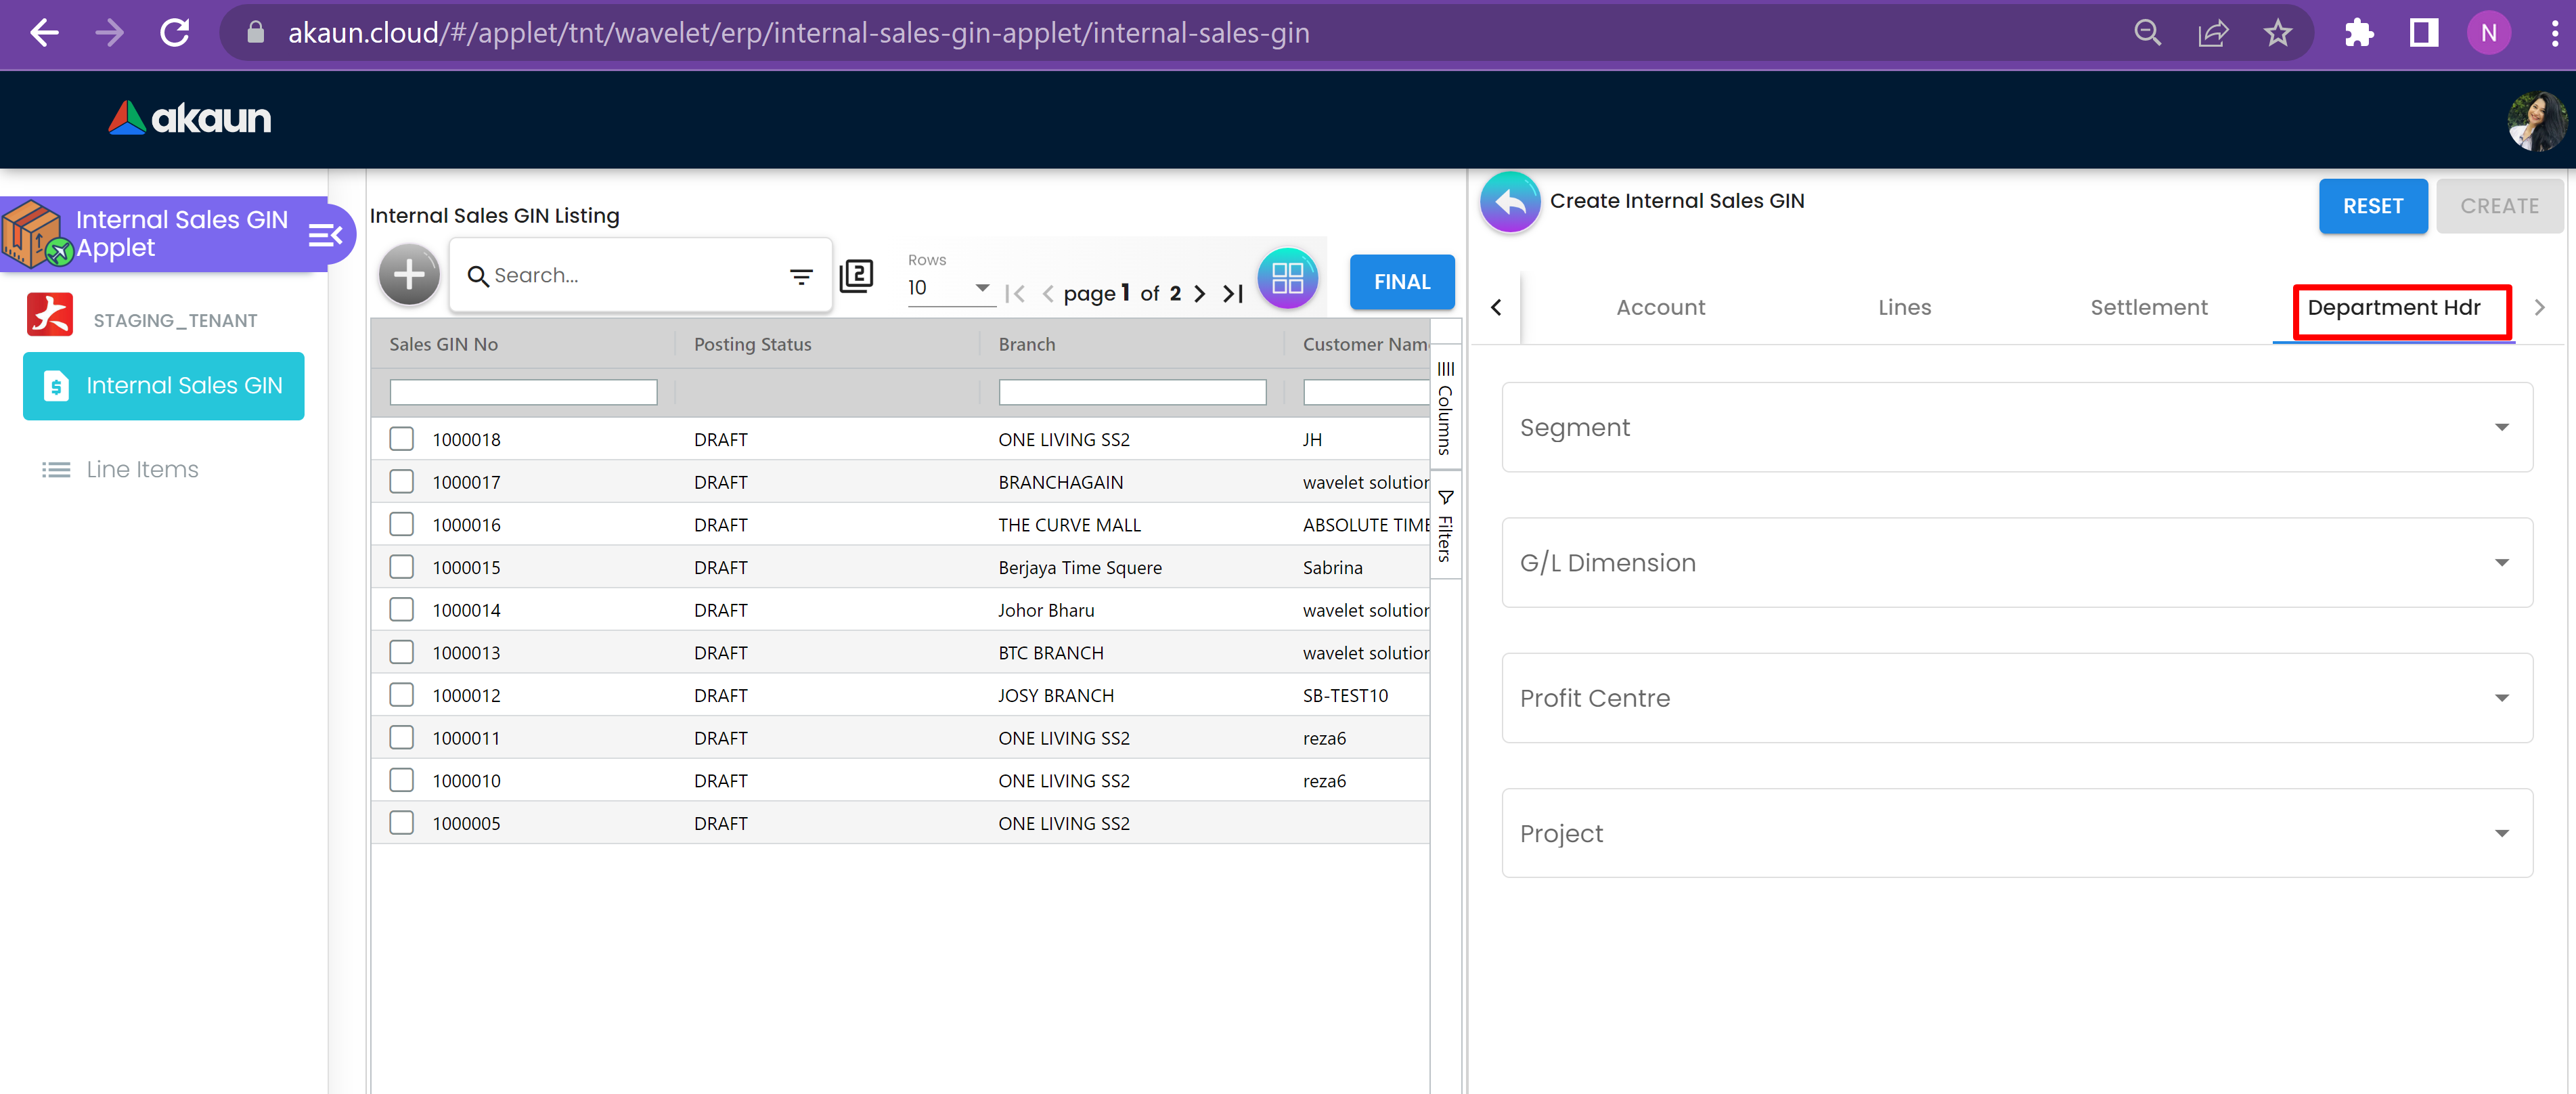The image size is (2576, 1094).
Task: Click the blue FINAL button
Action: click(x=1401, y=282)
